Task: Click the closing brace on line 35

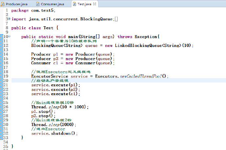Action: pos(12,146)
